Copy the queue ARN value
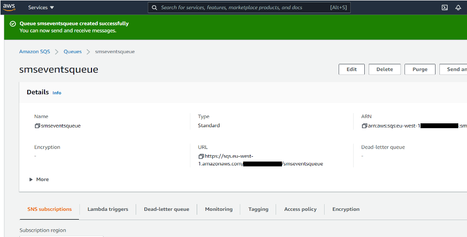The width and height of the screenshot is (467, 237). pos(364,126)
